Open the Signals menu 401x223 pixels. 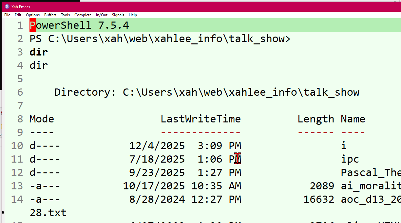(x=118, y=15)
